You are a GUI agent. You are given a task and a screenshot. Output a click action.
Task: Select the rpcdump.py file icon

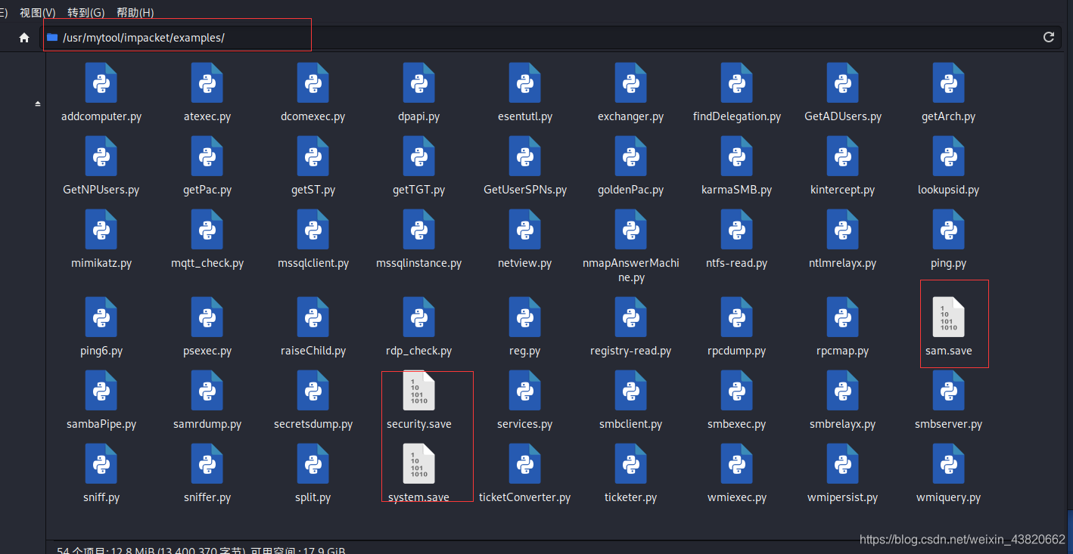[x=737, y=317]
